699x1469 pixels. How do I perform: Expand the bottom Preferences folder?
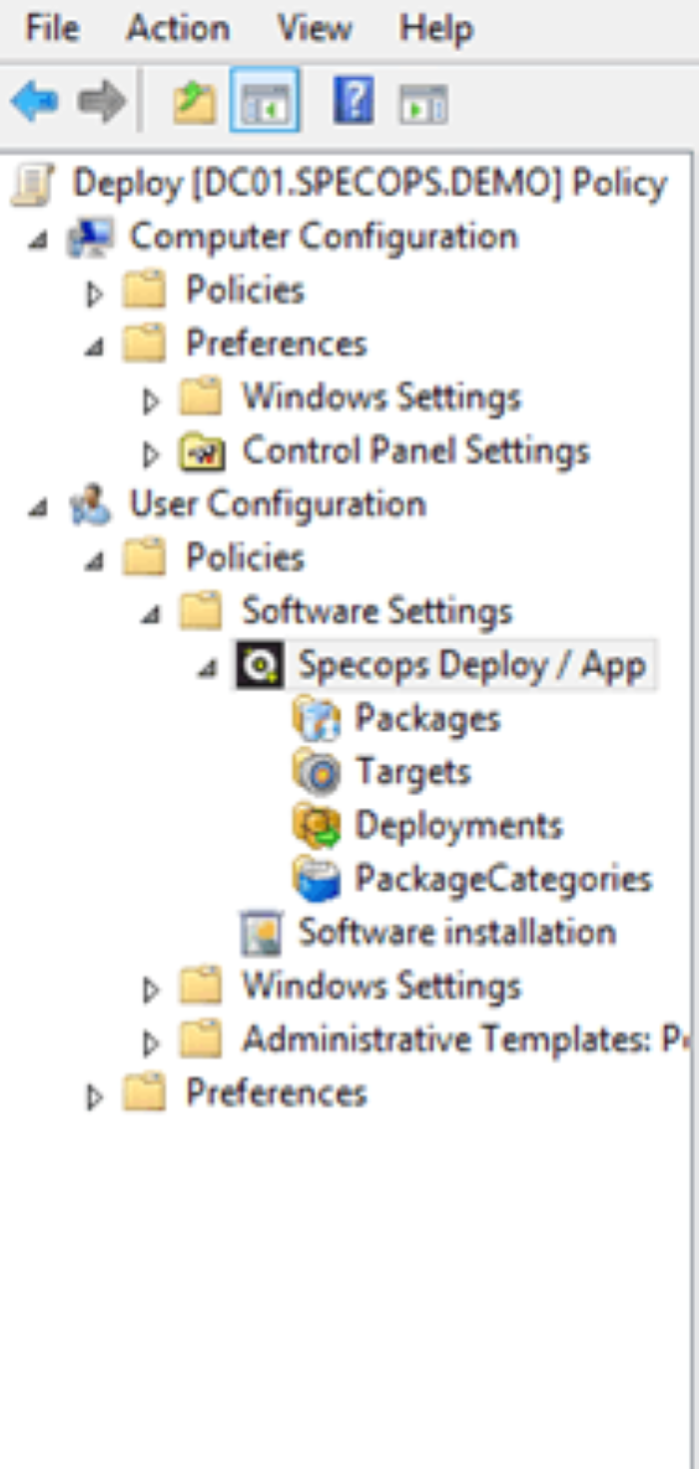(95, 1098)
